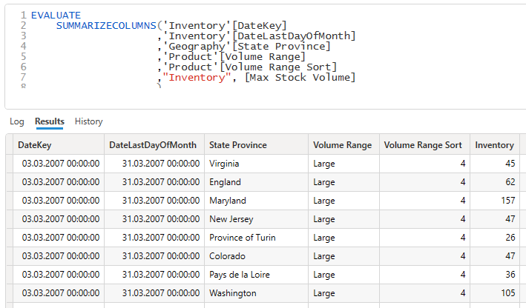Click Washington's inventory value 105
This screenshot has width=526, height=308.
click(x=507, y=293)
